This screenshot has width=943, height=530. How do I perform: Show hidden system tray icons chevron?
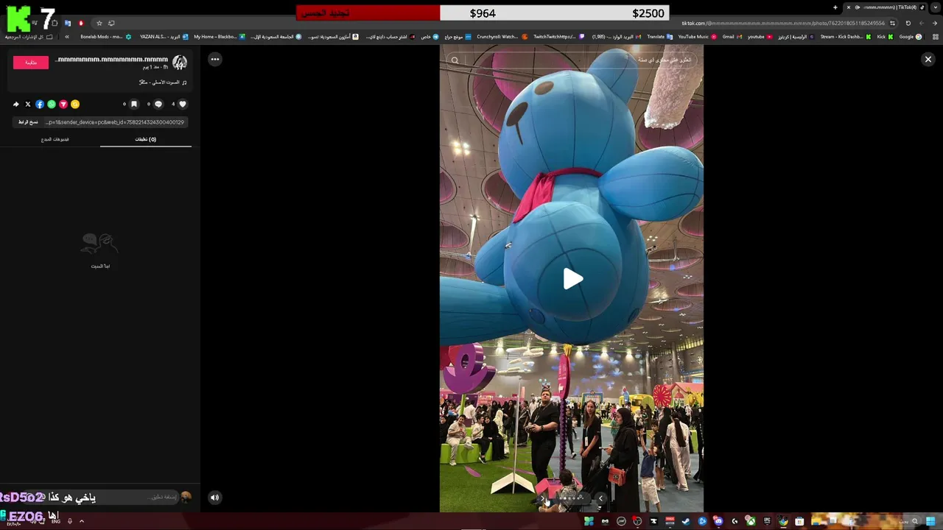81,521
